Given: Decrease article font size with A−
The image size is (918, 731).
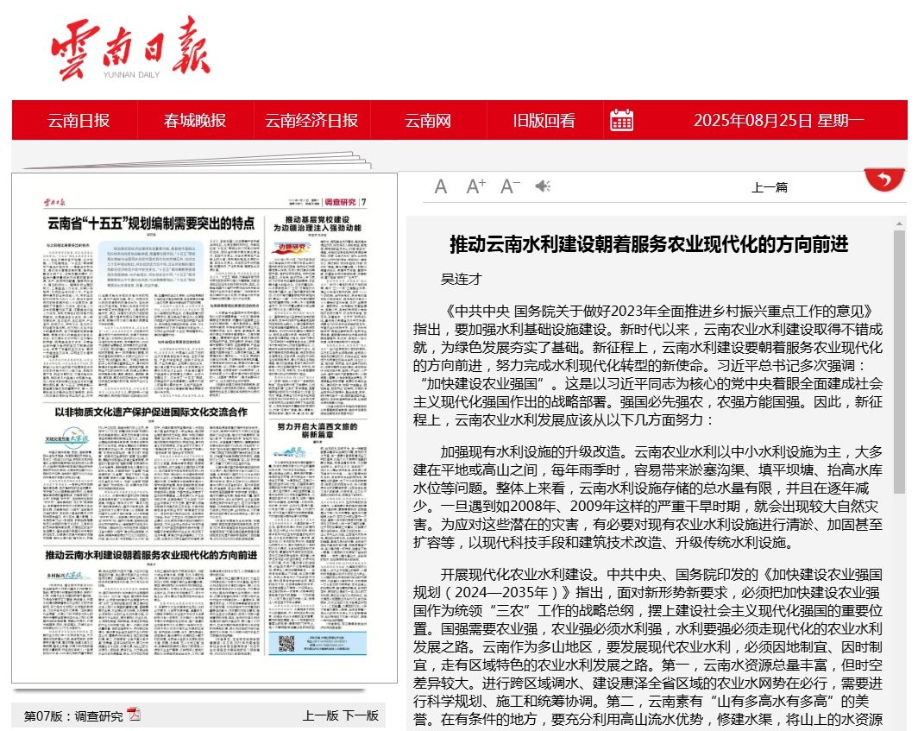Looking at the screenshot, I should pyautogui.click(x=510, y=186).
